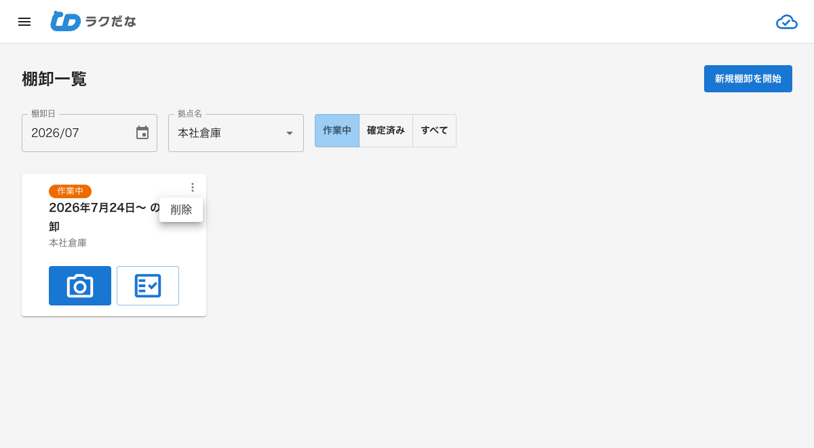Click the 棚卸日 date input field
The width and height of the screenshot is (814, 448).
click(90, 133)
